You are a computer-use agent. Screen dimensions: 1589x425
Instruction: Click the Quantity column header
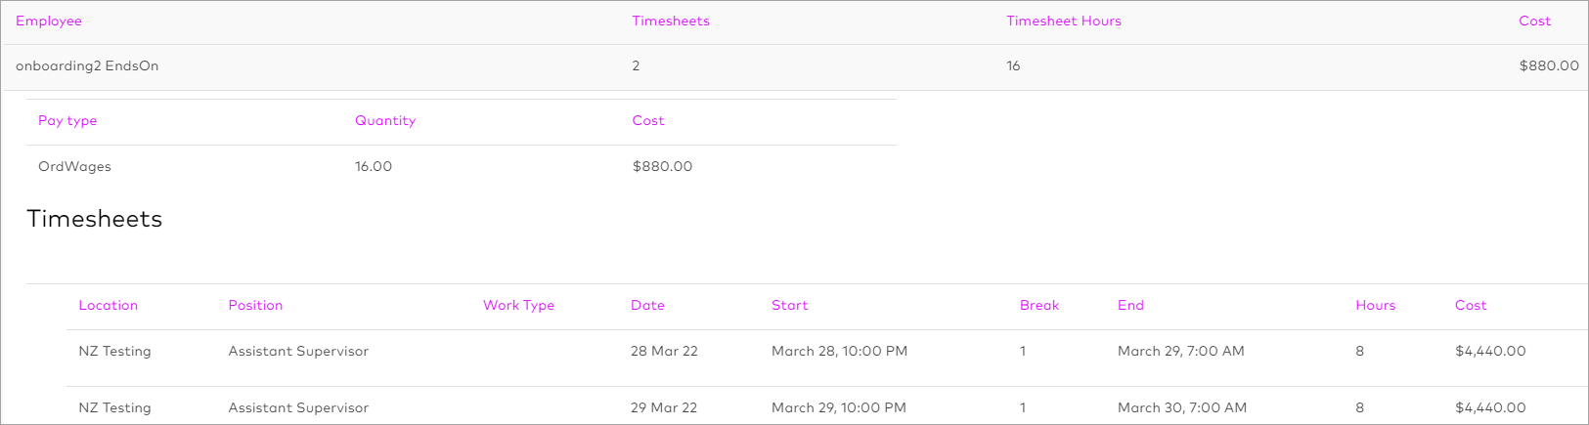(x=385, y=121)
